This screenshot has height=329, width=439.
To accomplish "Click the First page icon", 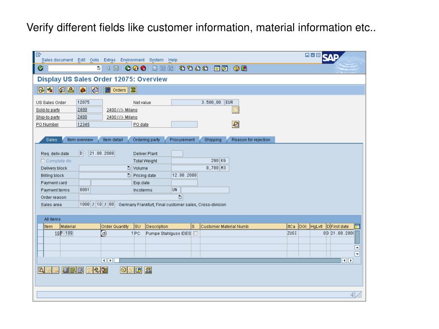I will (182, 68).
